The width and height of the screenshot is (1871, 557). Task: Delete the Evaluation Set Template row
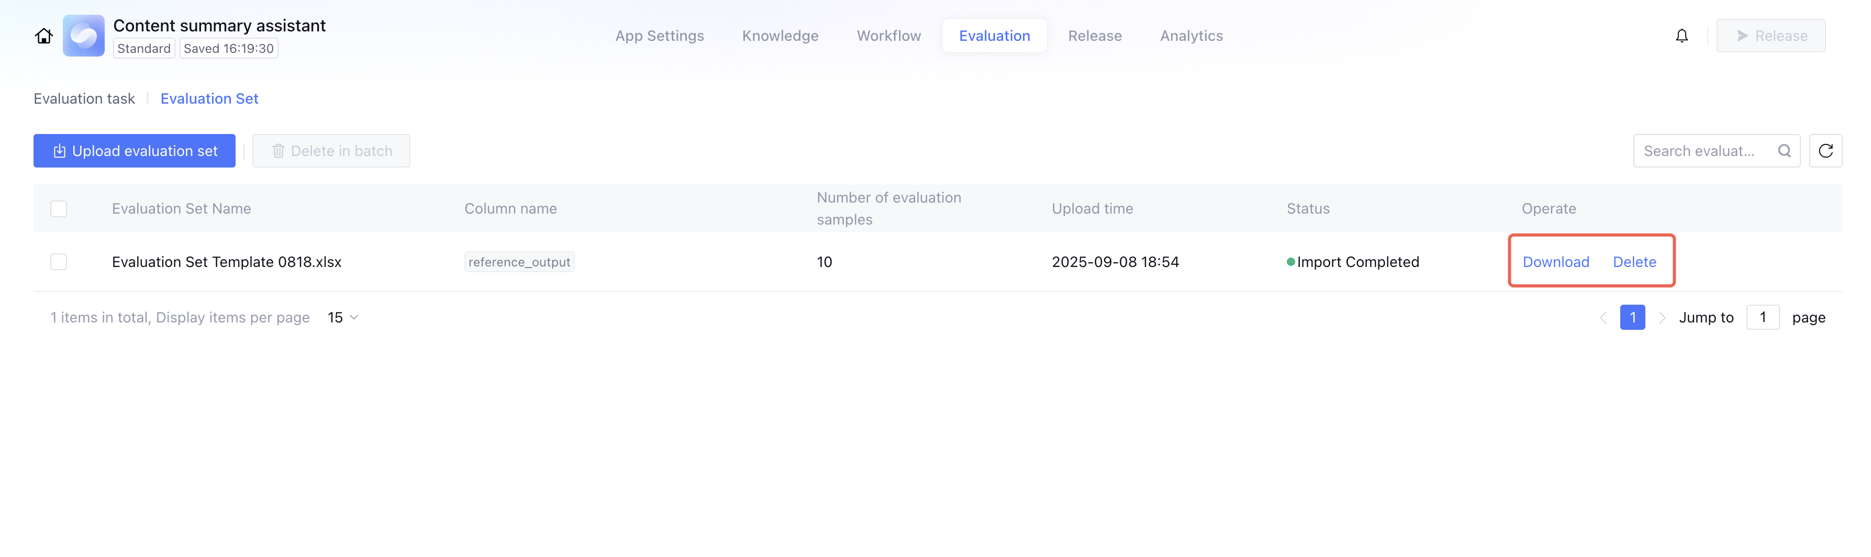click(x=1634, y=262)
